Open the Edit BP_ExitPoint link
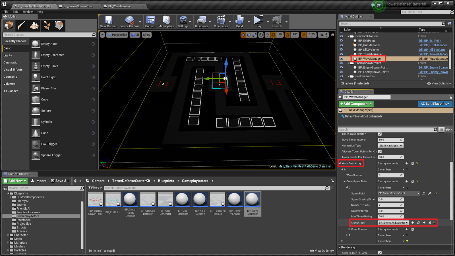 (x=430, y=41)
